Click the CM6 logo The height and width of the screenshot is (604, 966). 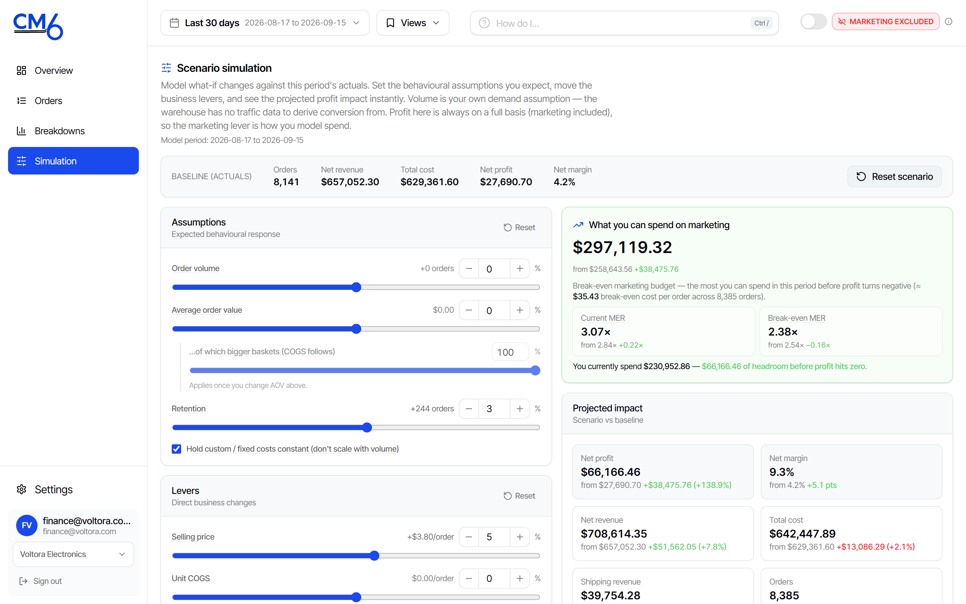click(x=38, y=27)
